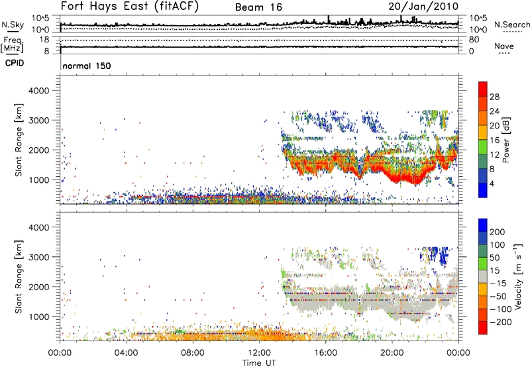Viewport: 530px width, 367px height.
Task: Click the '80' tick on Nave axis
Action: 474,40
